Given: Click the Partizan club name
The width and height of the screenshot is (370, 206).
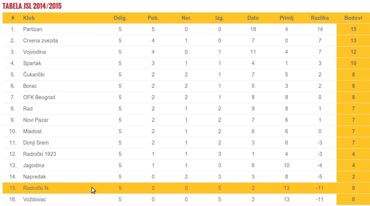Looking at the screenshot, I should pos(33,29).
